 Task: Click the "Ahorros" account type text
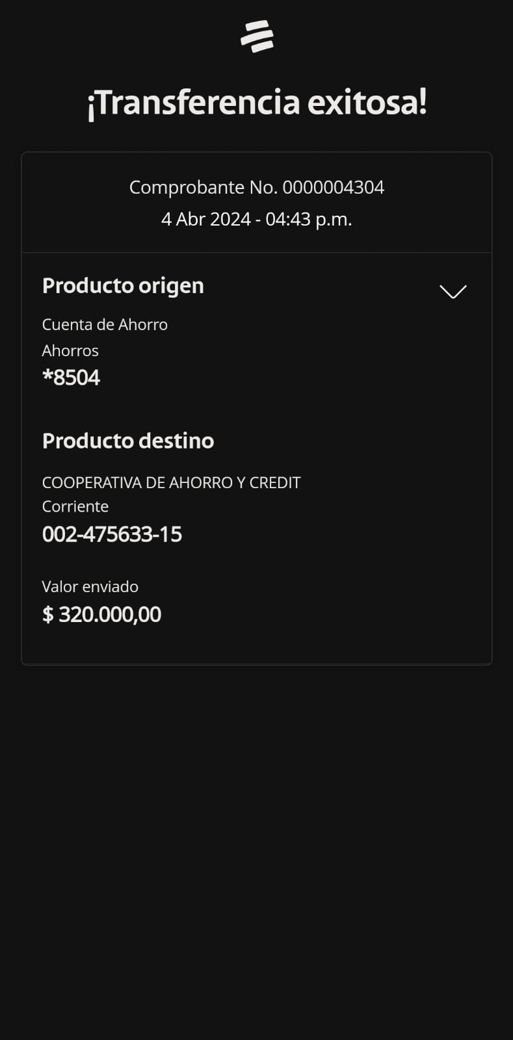(x=70, y=351)
